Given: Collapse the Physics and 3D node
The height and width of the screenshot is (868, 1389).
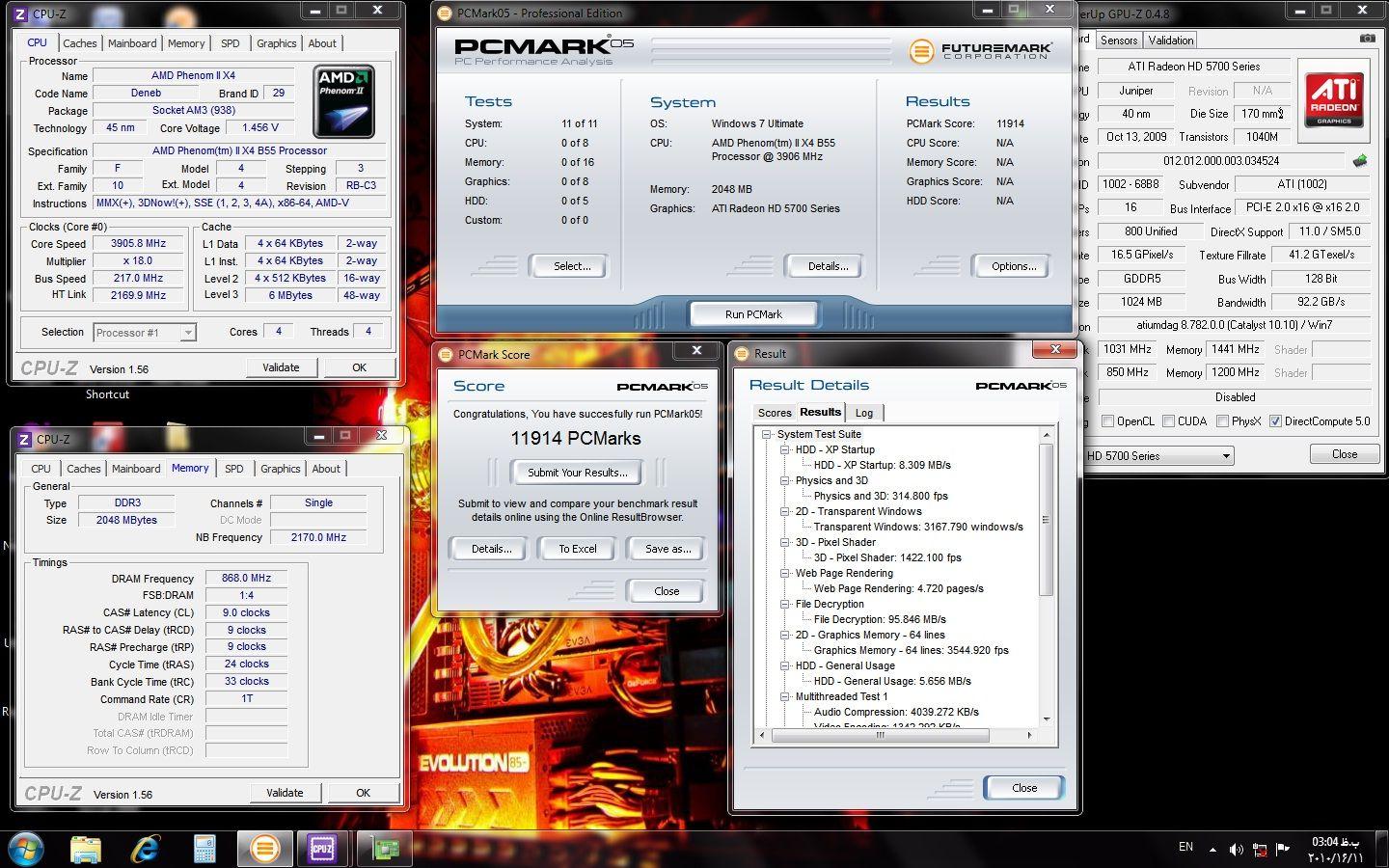Looking at the screenshot, I should tap(785, 480).
